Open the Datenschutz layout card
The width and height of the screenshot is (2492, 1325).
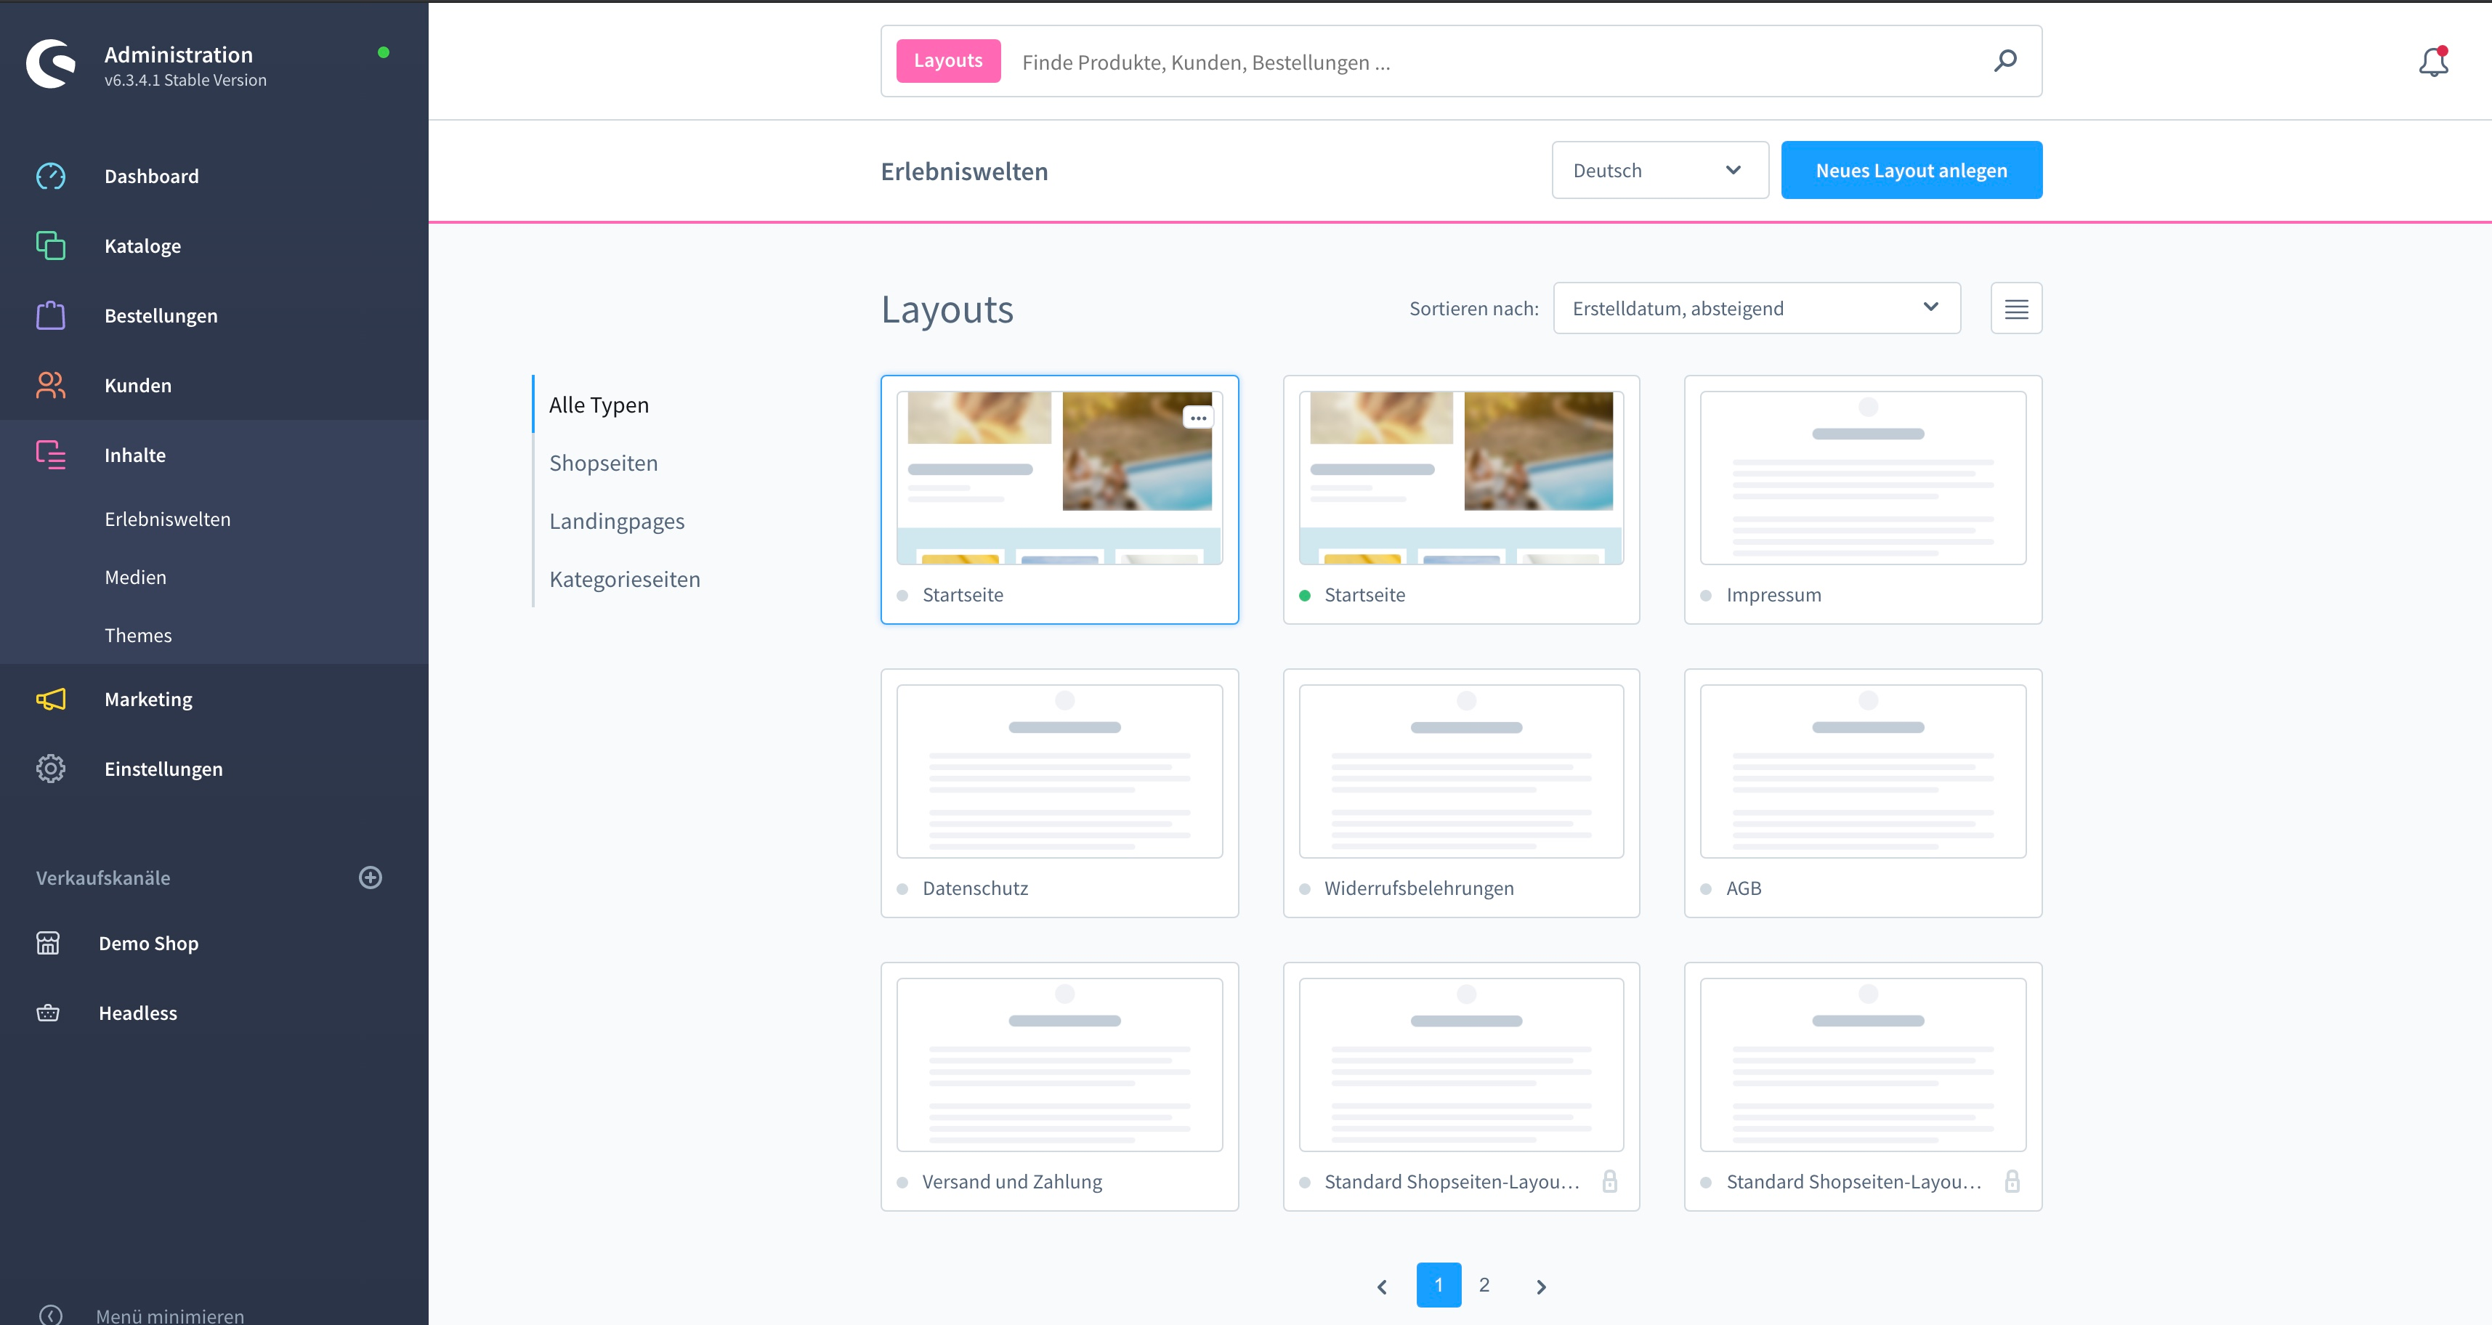(1059, 793)
